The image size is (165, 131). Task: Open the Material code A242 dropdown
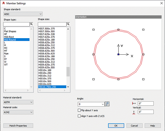(18, 112)
